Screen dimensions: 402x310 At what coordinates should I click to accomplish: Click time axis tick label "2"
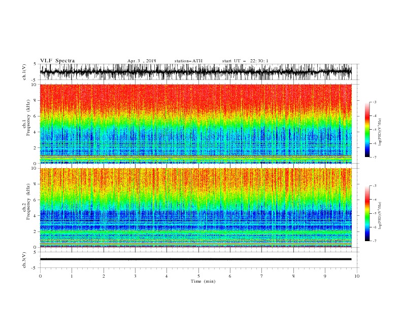tap(104, 276)
